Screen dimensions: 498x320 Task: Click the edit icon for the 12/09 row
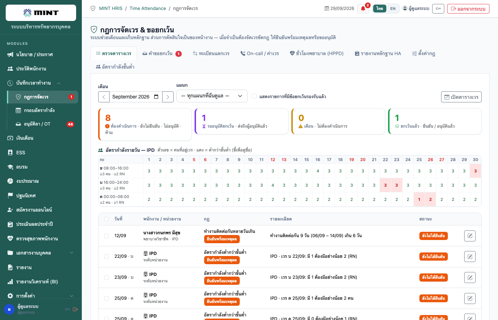click(470, 236)
